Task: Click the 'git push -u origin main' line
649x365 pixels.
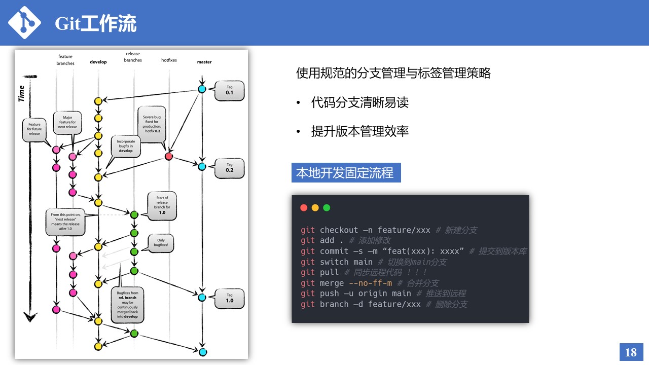Action: point(383,294)
